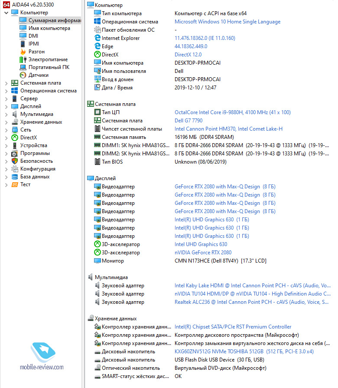338x388 pixels.
Task: Click the Internet Explorer icon in list
Action: tap(97, 38)
